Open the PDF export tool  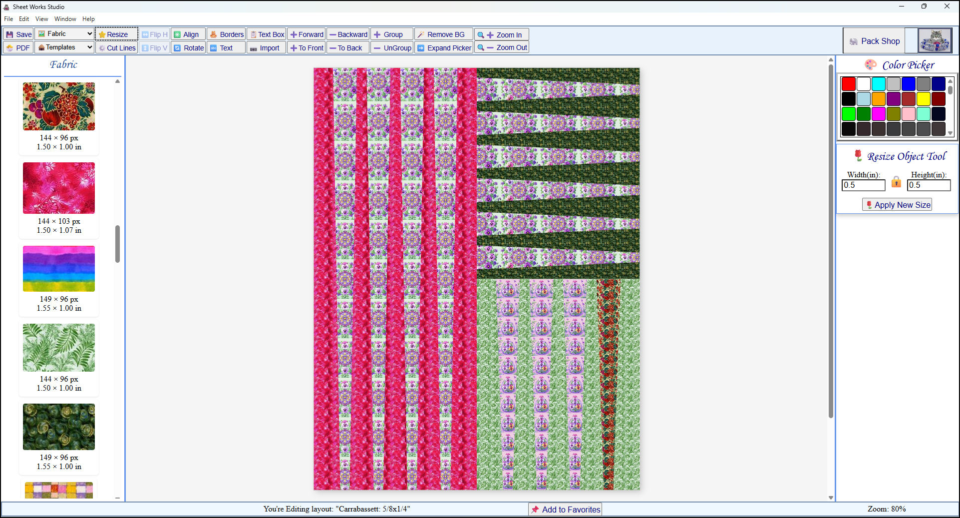pyautogui.click(x=17, y=47)
